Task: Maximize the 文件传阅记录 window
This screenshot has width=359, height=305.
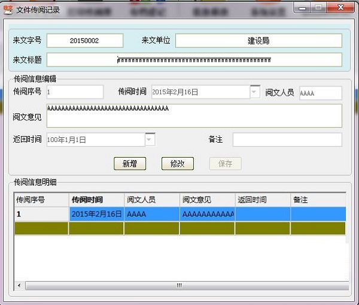Action: (318, 8)
